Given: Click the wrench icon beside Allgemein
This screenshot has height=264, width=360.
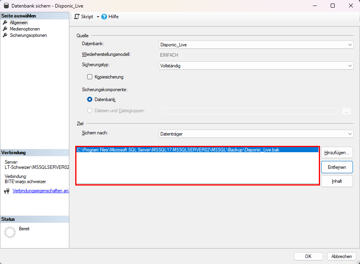Looking at the screenshot, I should pos(5,22).
